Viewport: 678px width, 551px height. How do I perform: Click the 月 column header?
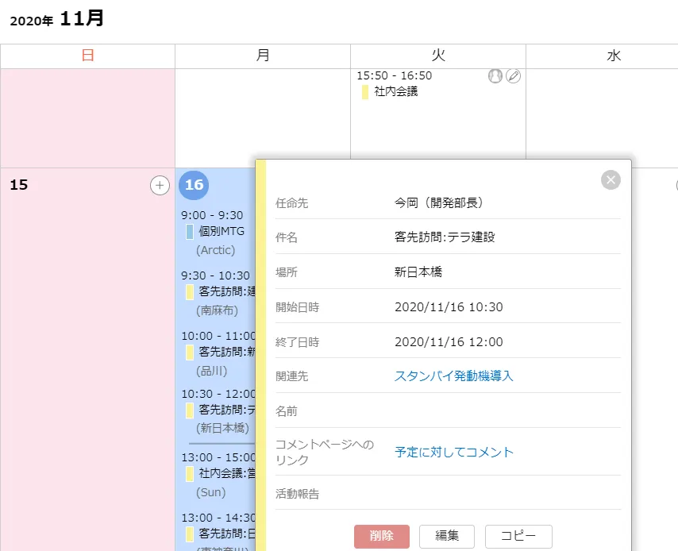click(263, 56)
